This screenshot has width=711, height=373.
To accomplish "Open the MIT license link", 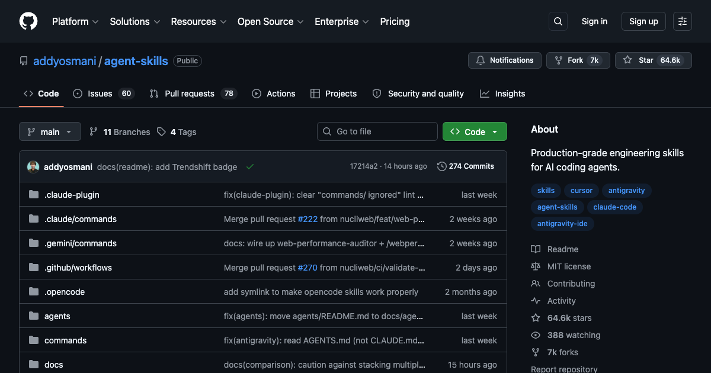I will pyautogui.click(x=561, y=266).
